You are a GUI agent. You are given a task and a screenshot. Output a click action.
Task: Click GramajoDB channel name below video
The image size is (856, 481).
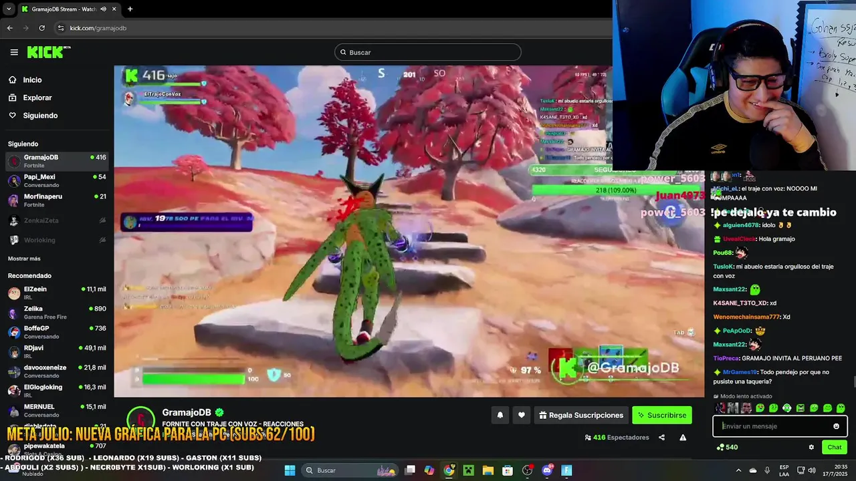point(187,413)
